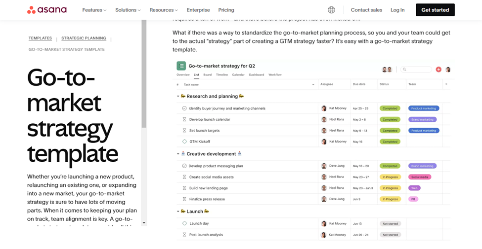Click the plus icon to add column

pos(446,84)
